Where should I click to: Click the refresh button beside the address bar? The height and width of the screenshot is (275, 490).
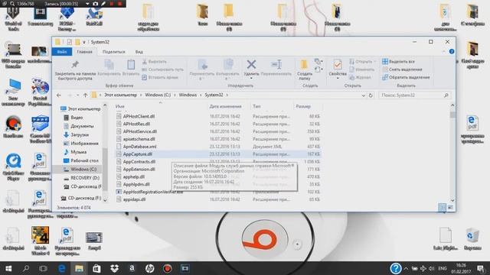pyautogui.click(x=371, y=95)
